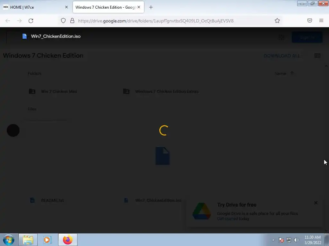Switch to the HOME | W7ce tab
This screenshot has height=246, width=329.
coord(36,7)
